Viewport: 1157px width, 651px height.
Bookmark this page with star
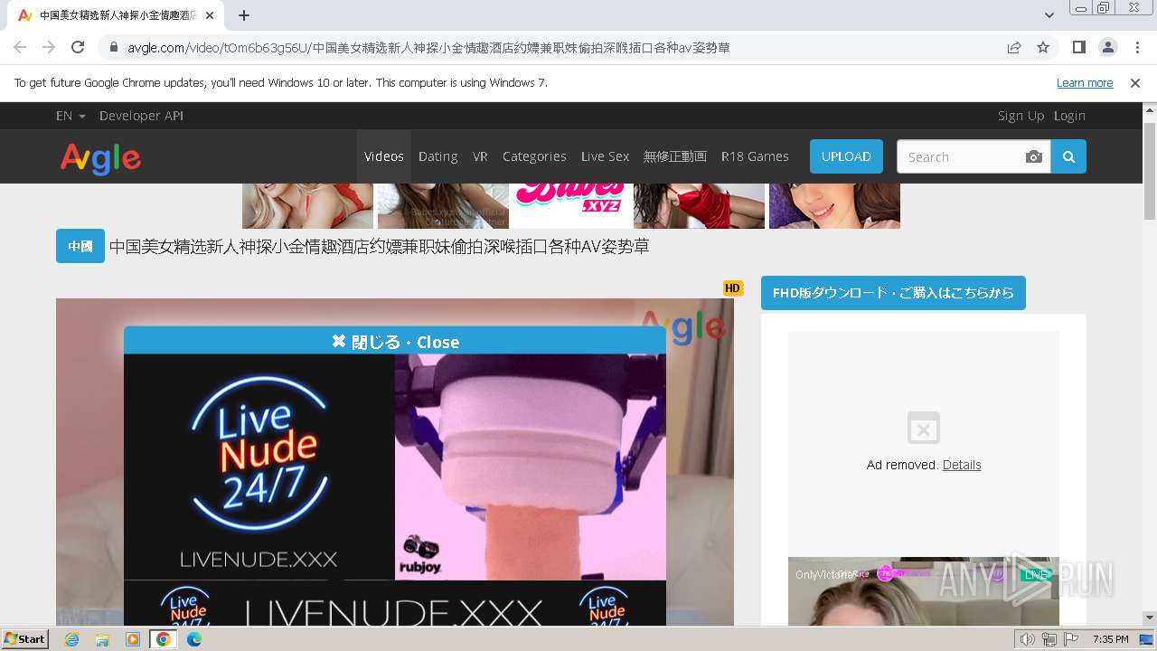(1043, 48)
